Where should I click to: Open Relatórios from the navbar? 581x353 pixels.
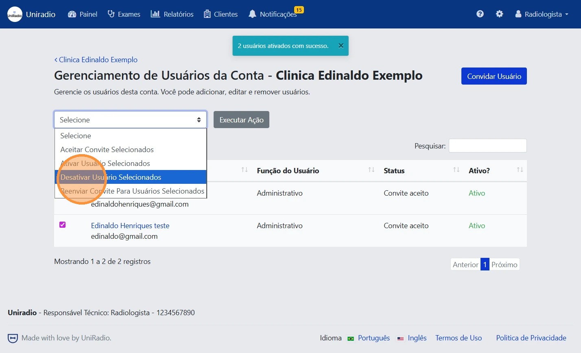(172, 14)
